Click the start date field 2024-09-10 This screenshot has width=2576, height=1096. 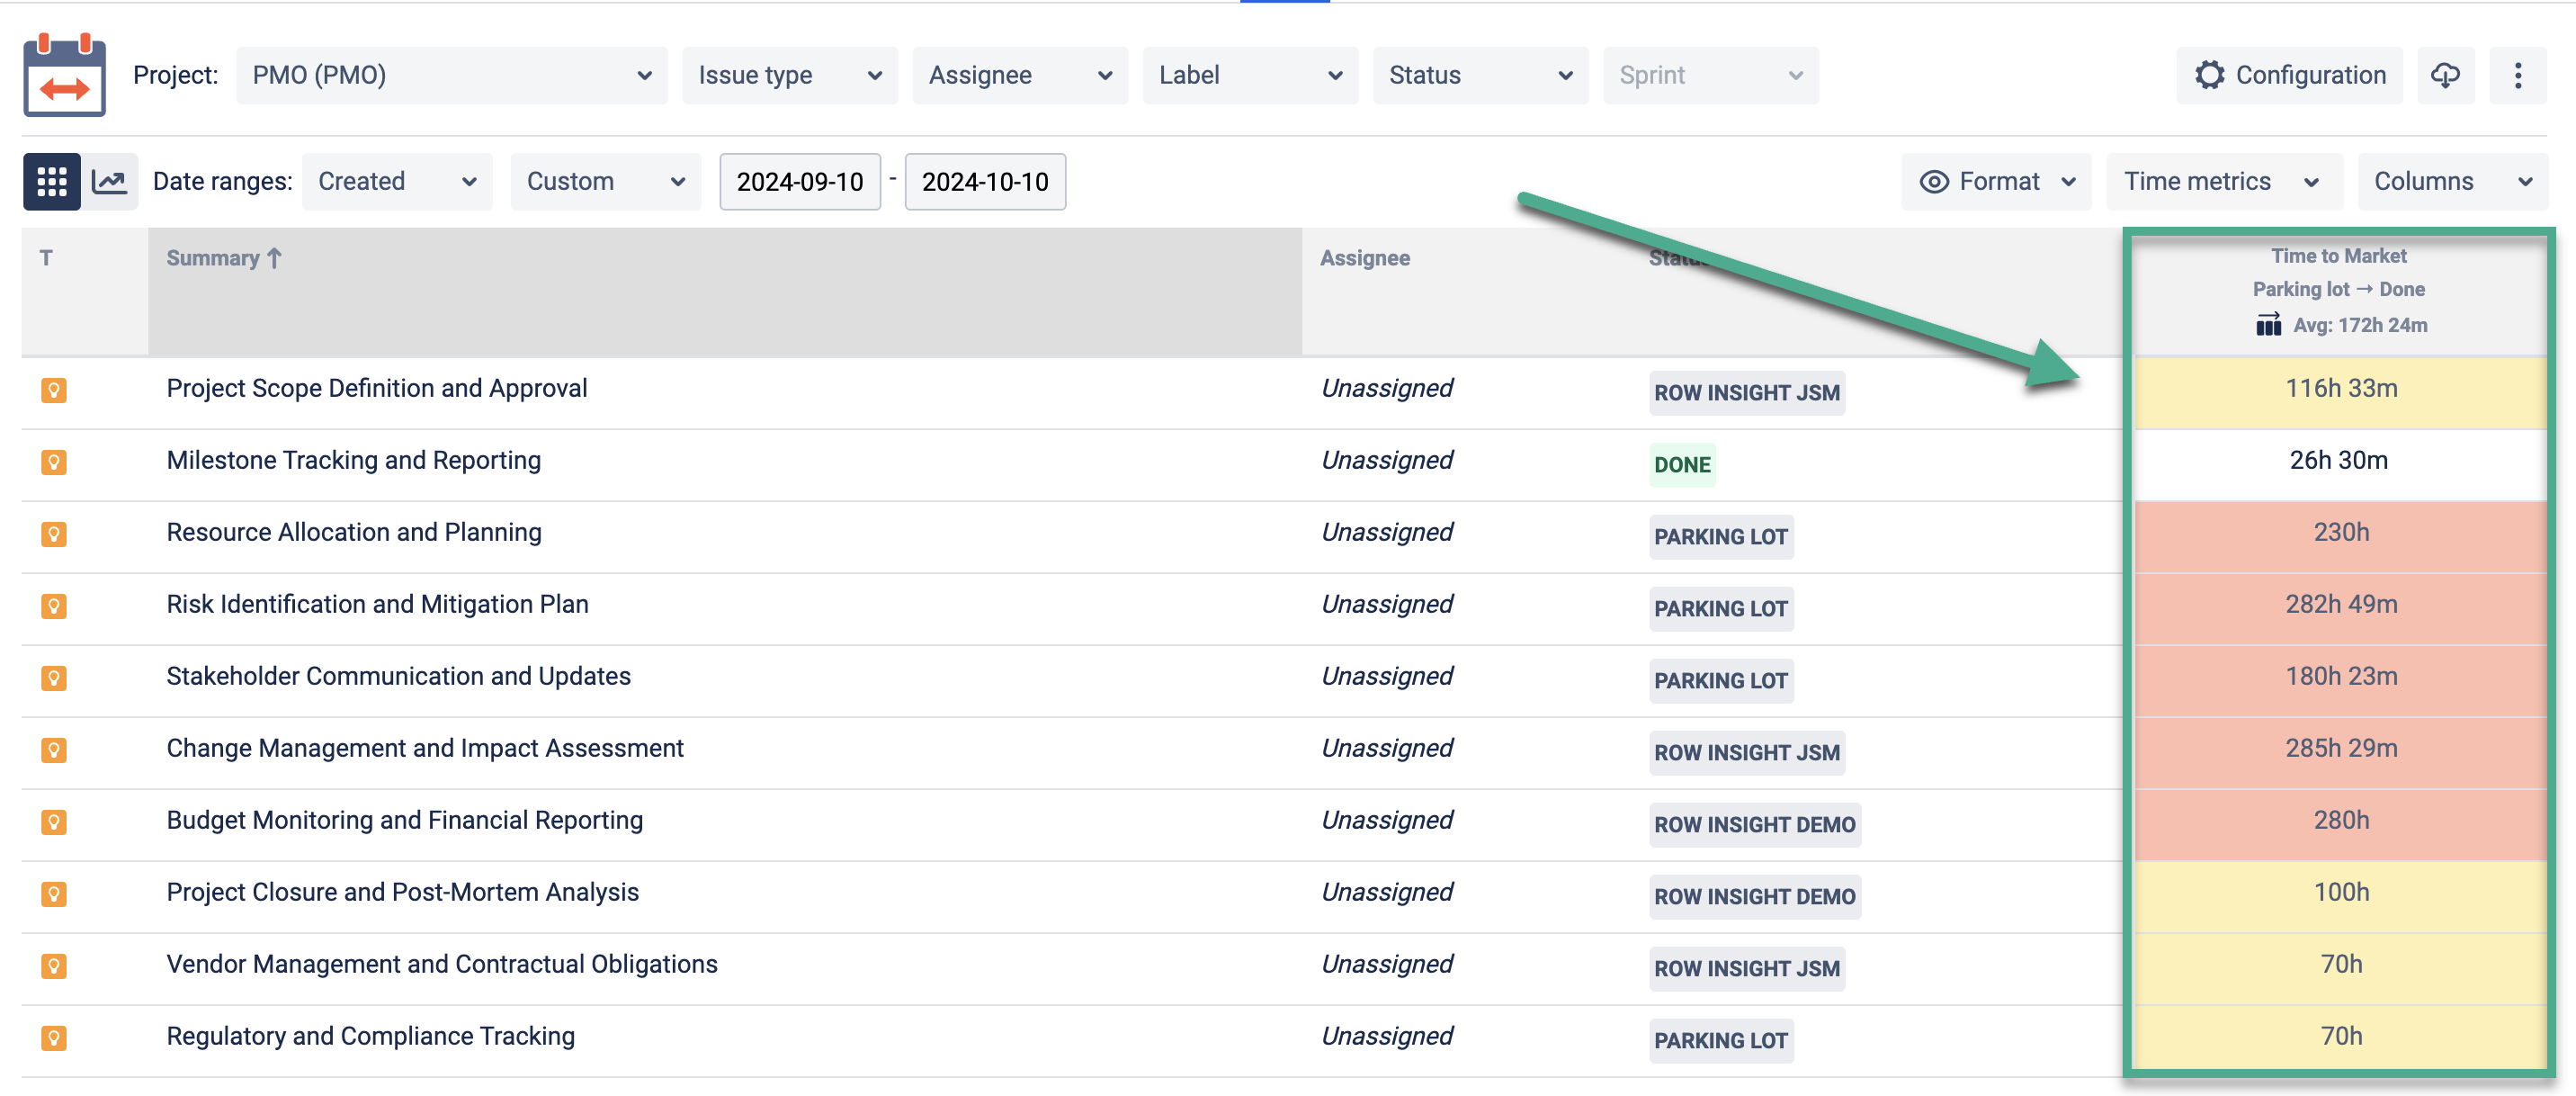[799, 181]
